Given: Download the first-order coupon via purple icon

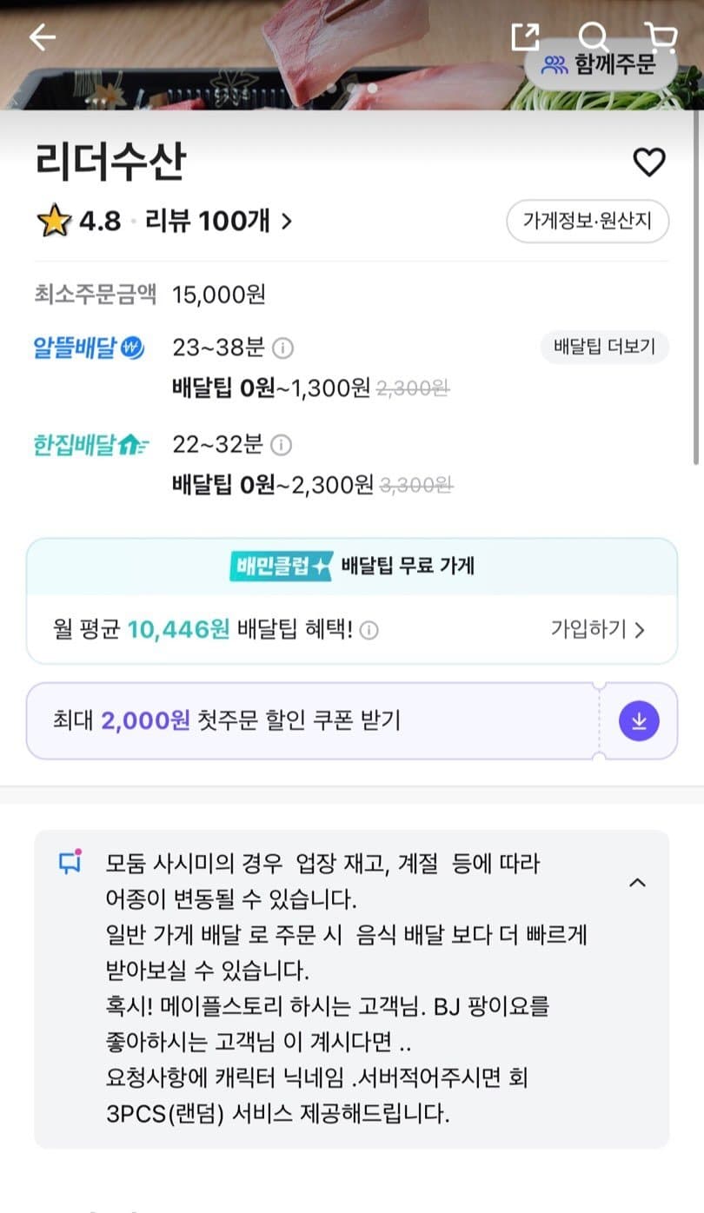Looking at the screenshot, I should click(x=639, y=721).
